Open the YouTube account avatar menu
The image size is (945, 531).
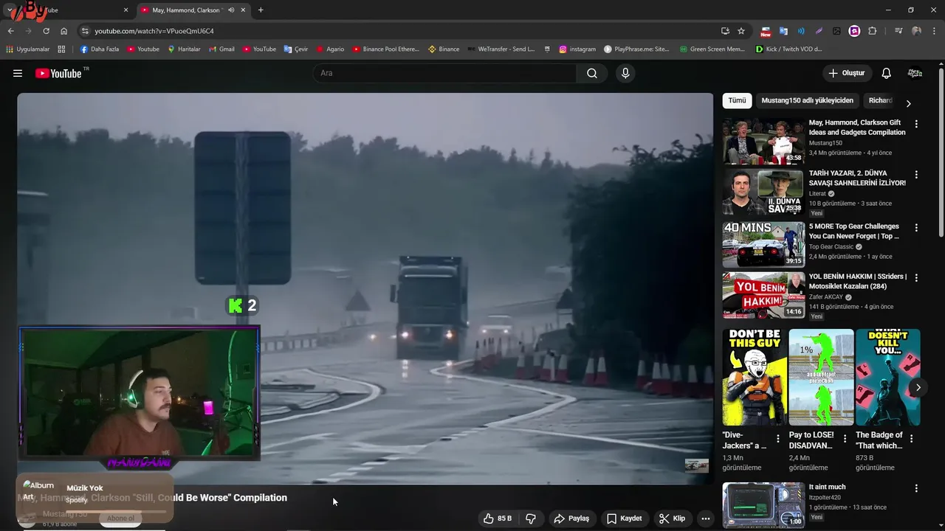click(915, 73)
